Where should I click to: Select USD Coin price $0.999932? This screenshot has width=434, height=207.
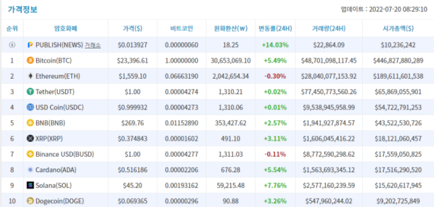132,108
